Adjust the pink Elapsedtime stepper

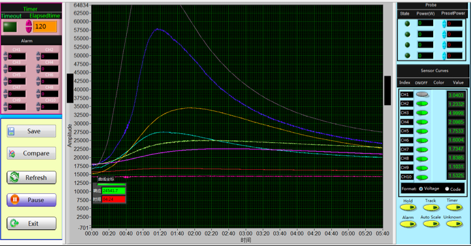coord(29,26)
